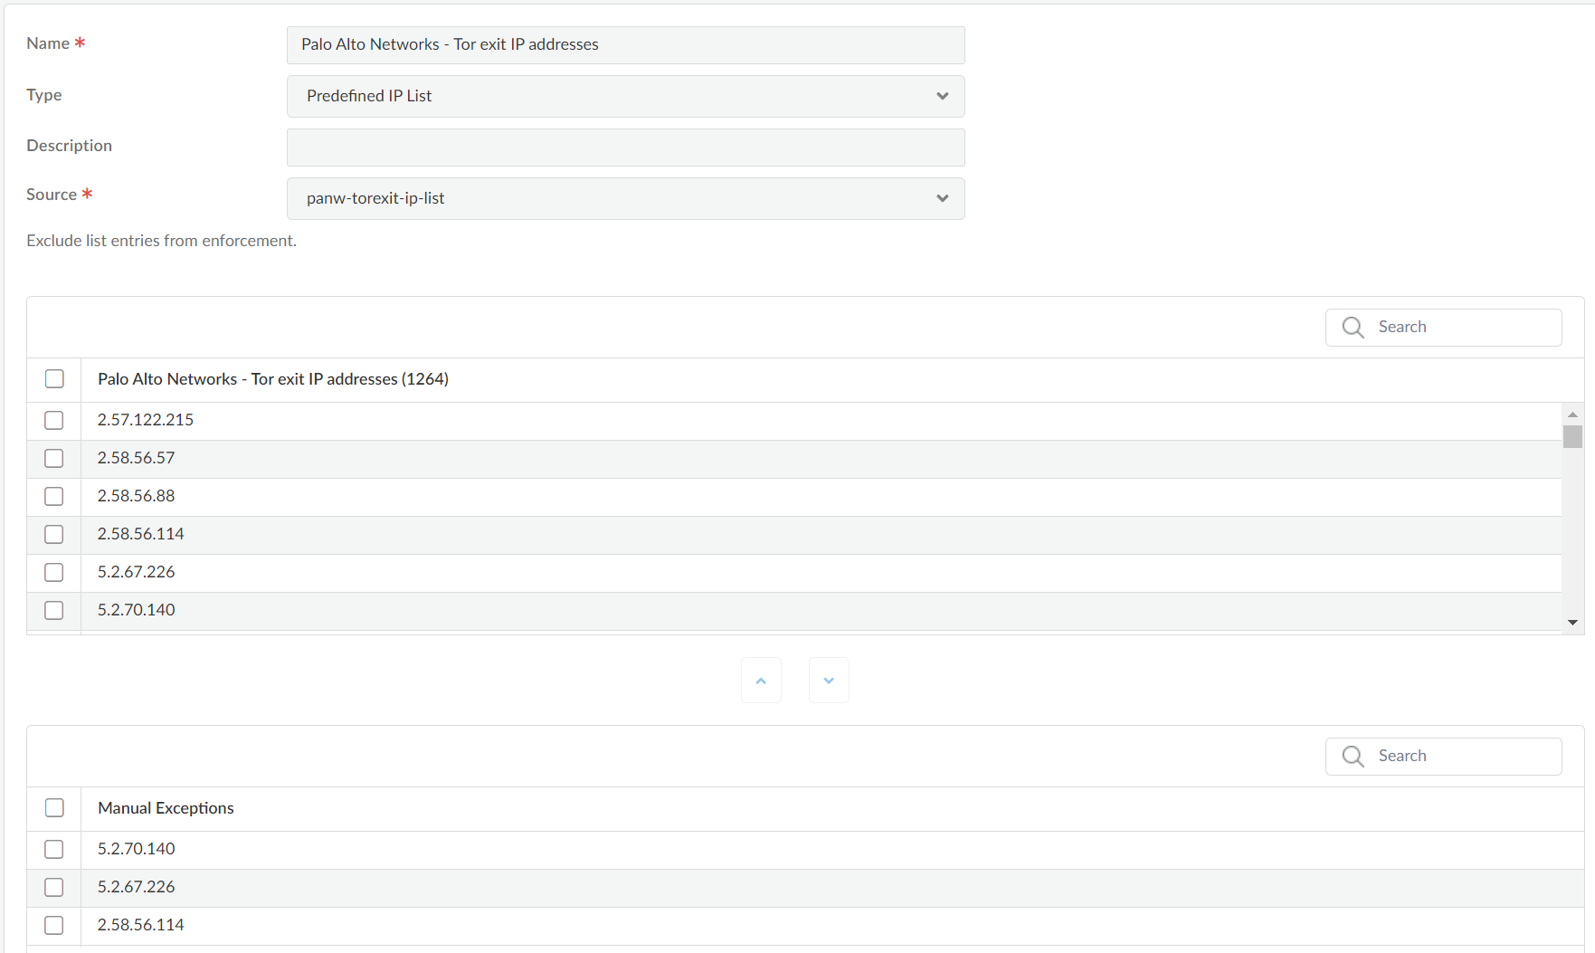Click 'Exclude list entries from enforcement.' text
Viewport: 1595px width, 953px height.
click(161, 241)
